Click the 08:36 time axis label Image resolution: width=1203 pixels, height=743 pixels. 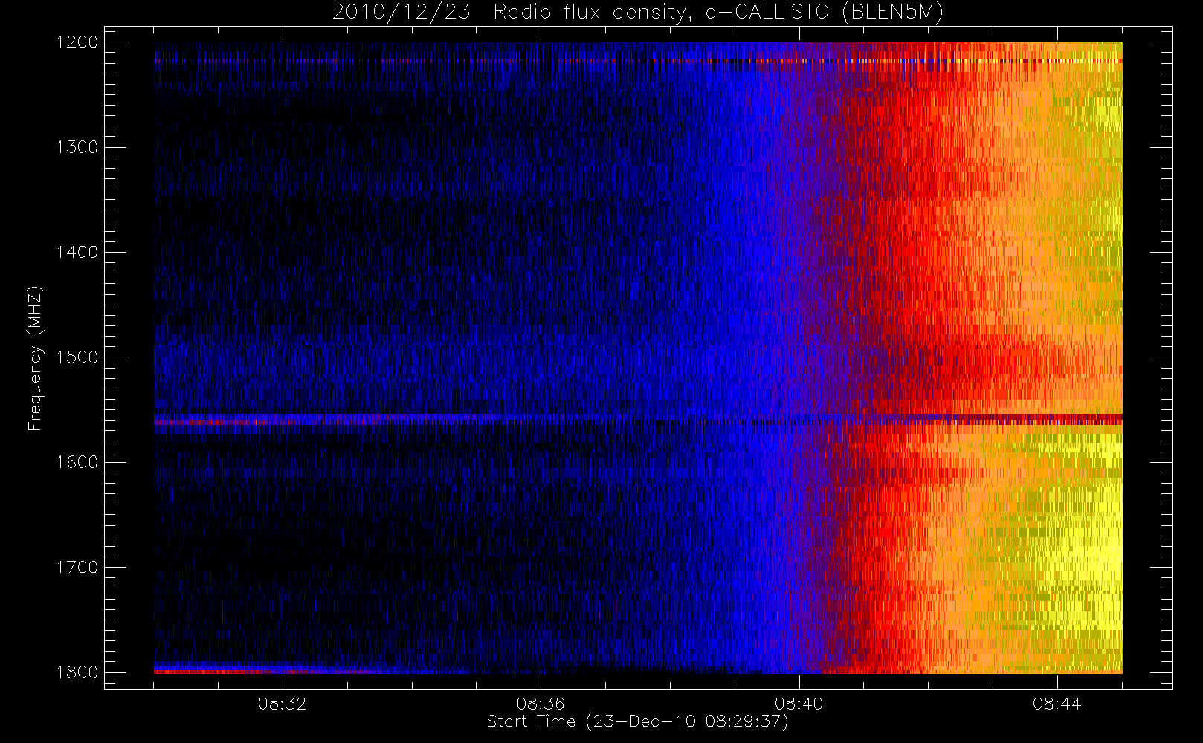click(541, 704)
